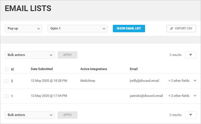The image size is (201, 124).
Task: Click Export CSV button
Action: point(181,28)
